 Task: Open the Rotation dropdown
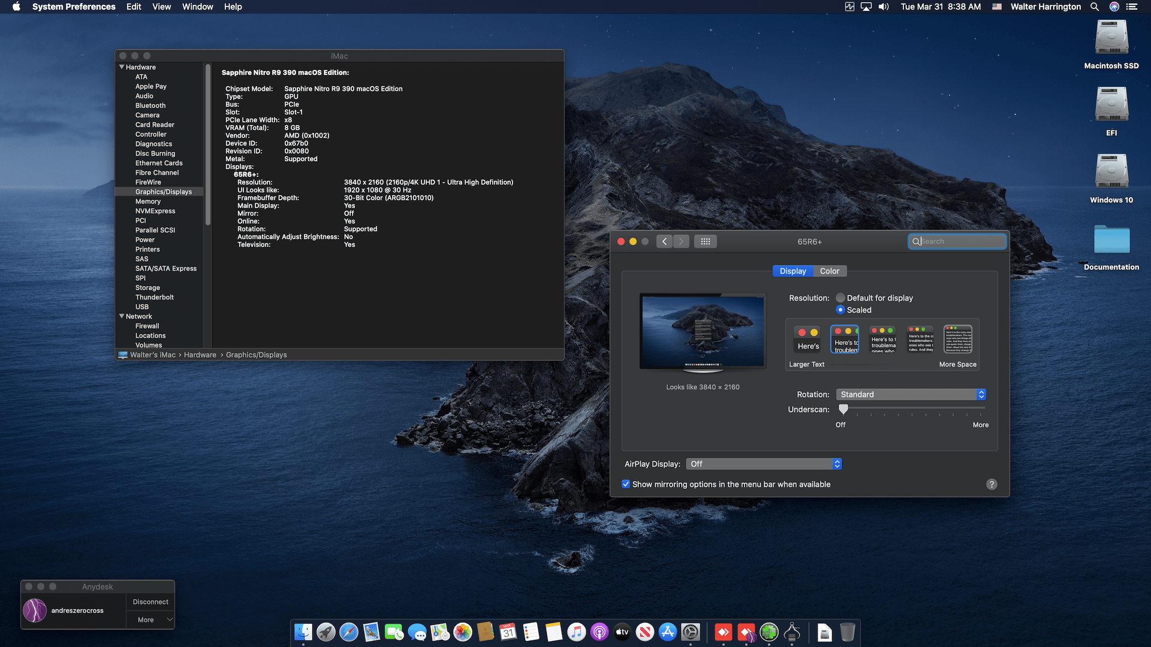pyautogui.click(x=911, y=394)
